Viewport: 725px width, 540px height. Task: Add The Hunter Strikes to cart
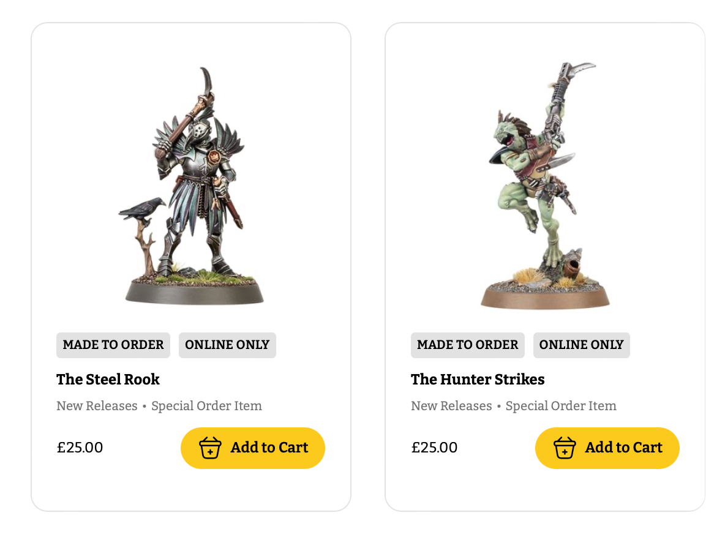click(607, 448)
